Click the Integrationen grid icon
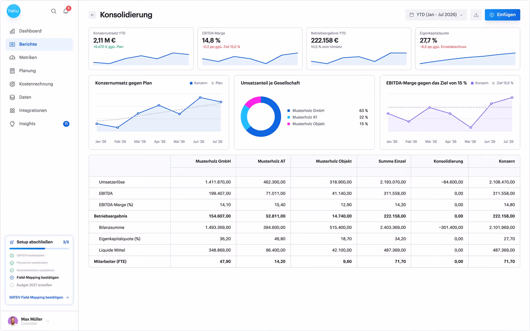 [x=12, y=110]
